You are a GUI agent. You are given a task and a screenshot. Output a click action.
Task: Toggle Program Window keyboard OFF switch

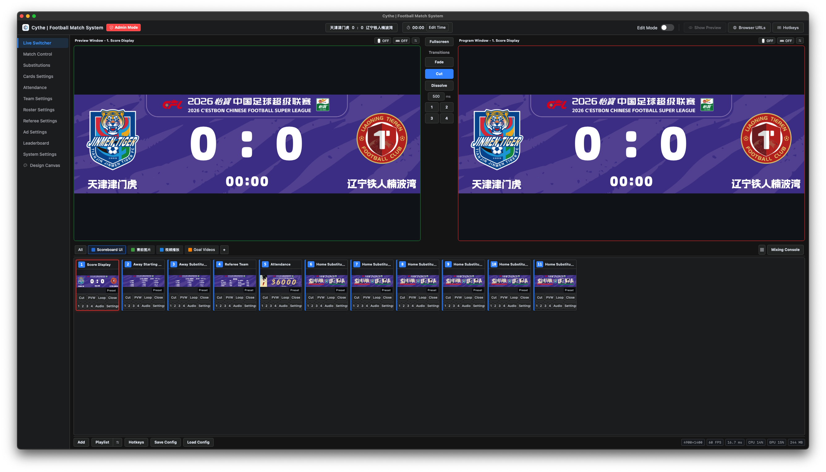(x=786, y=40)
